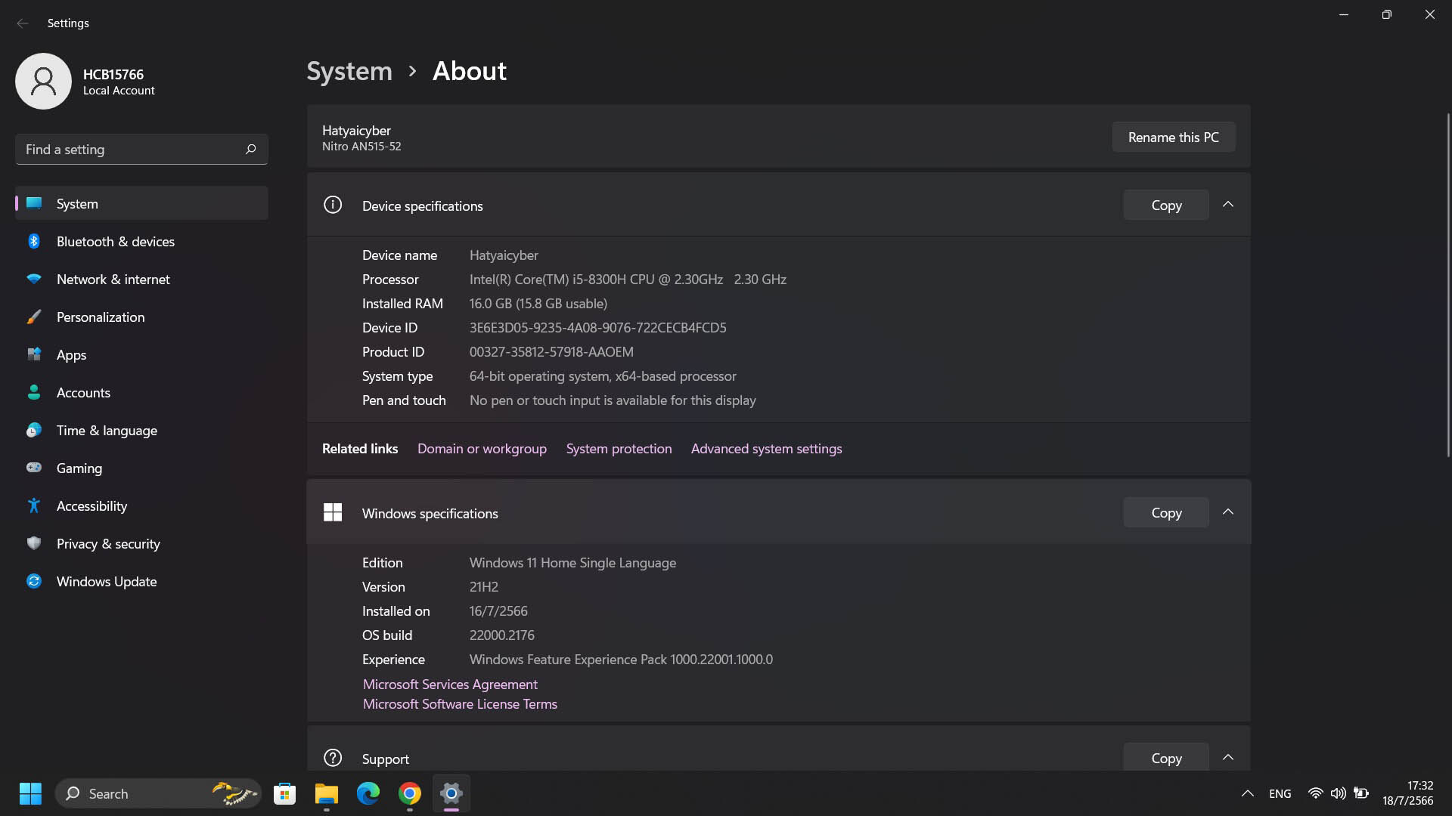Open Accounts settings

click(141, 392)
